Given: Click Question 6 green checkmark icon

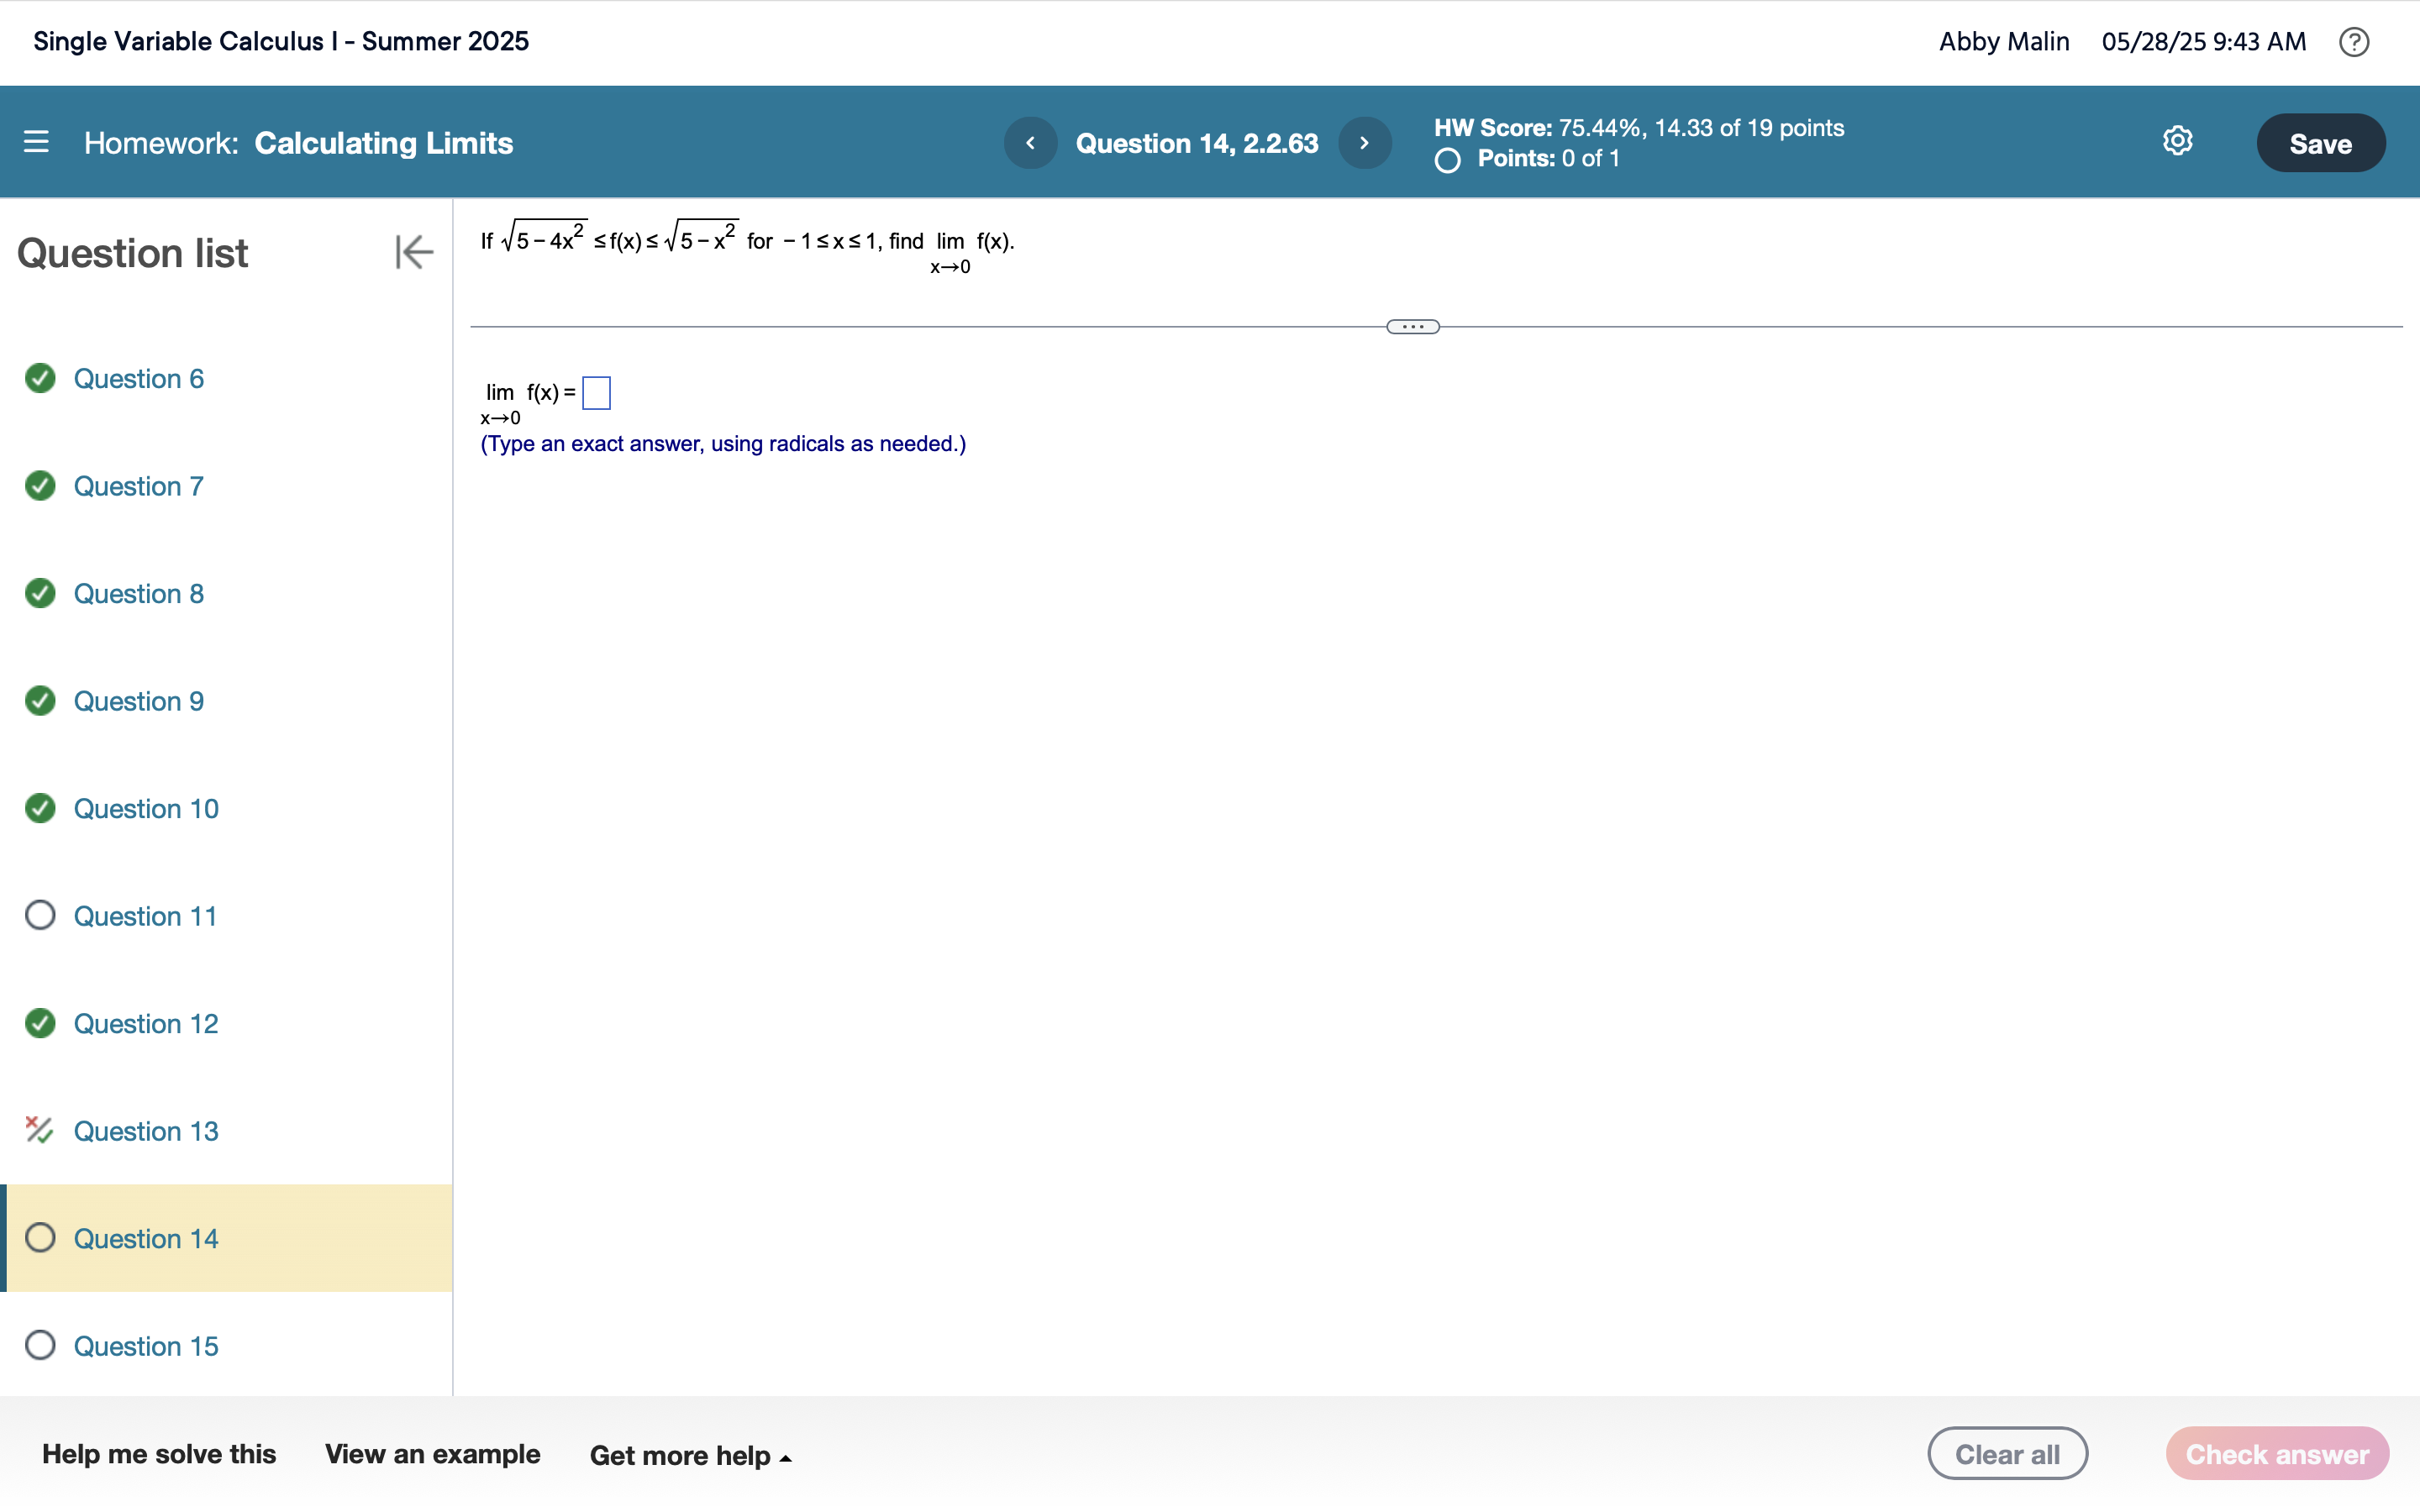Looking at the screenshot, I should [40, 378].
